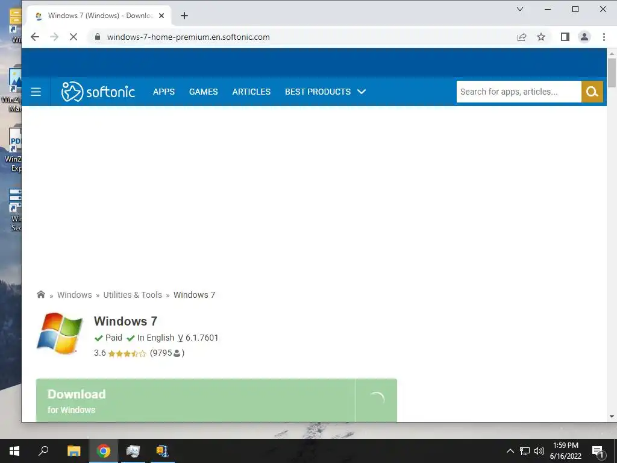Open File Explorer from the taskbar

(74, 451)
